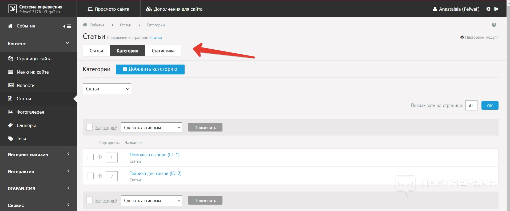Open the Статистика tab
Image resolution: width=510 pixels, height=211 pixels.
pyautogui.click(x=163, y=51)
